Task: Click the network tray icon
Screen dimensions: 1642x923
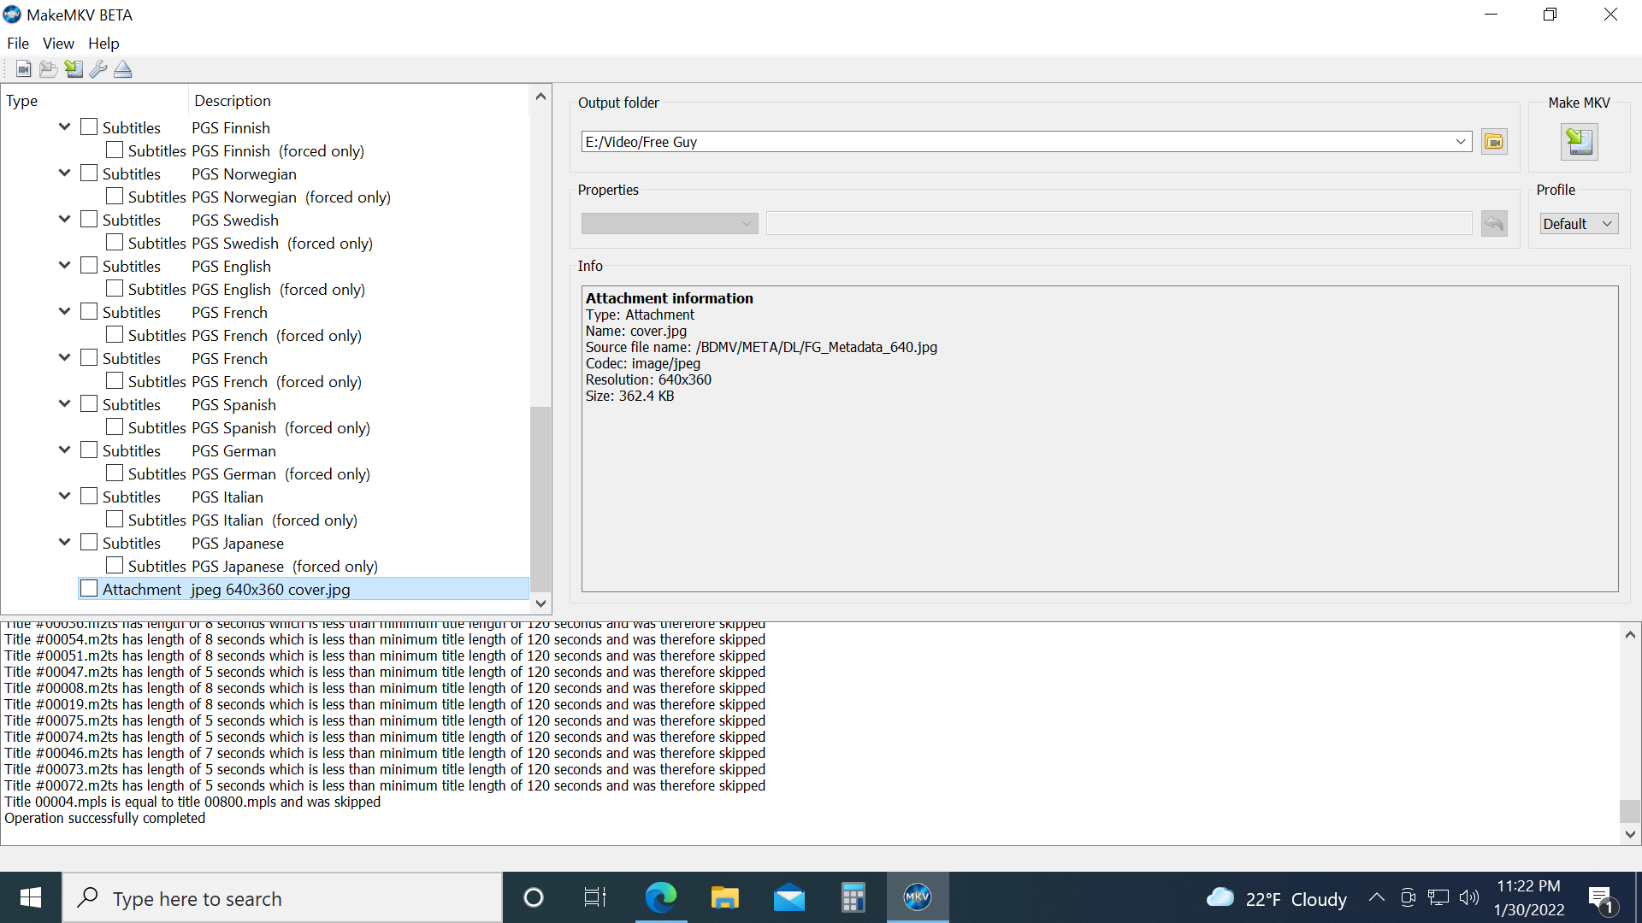Action: click(x=1438, y=897)
